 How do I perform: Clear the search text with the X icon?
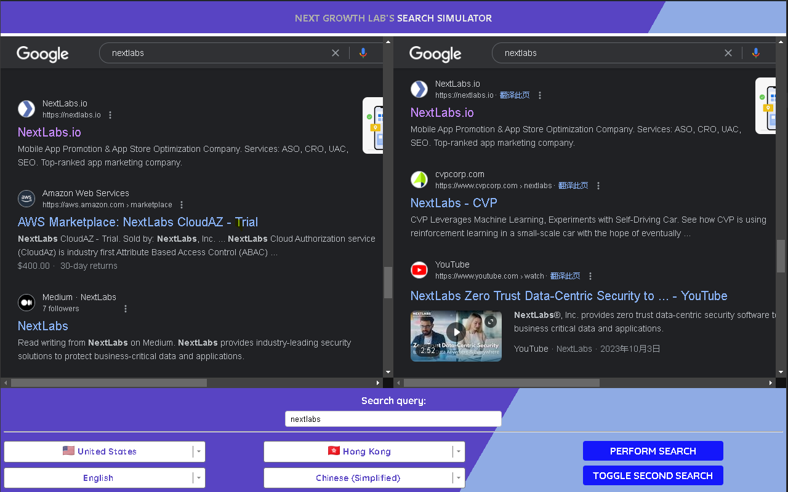(x=336, y=53)
